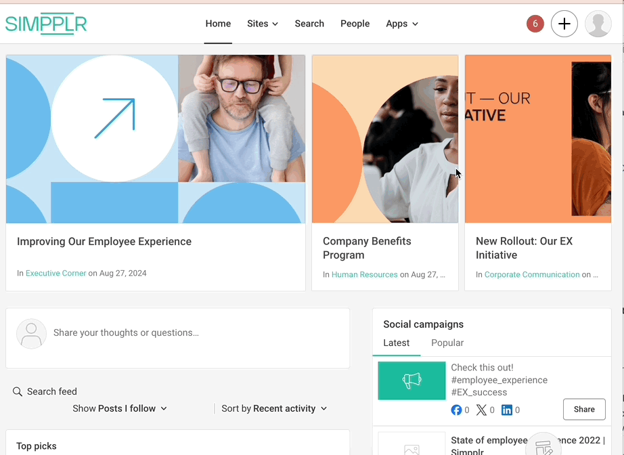Open Sort by Recent activity dropdown
This screenshot has width=624, height=455.
tap(274, 408)
